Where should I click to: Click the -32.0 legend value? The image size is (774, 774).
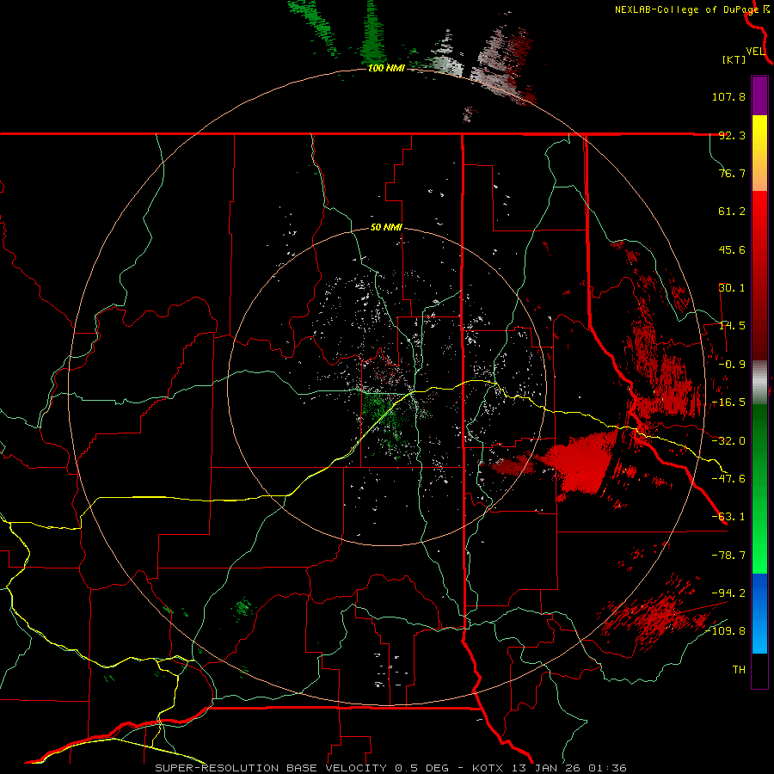coord(728,441)
